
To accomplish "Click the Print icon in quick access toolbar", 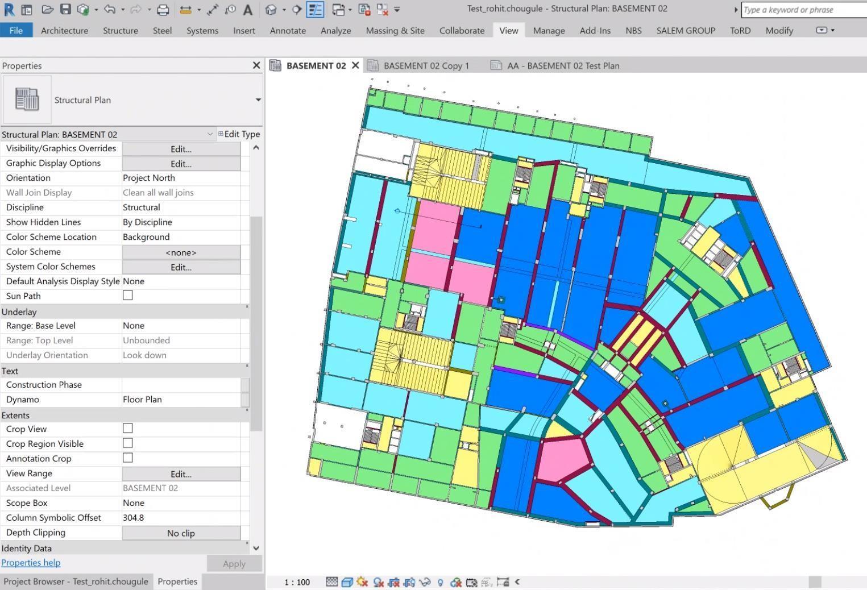I will tap(163, 10).
